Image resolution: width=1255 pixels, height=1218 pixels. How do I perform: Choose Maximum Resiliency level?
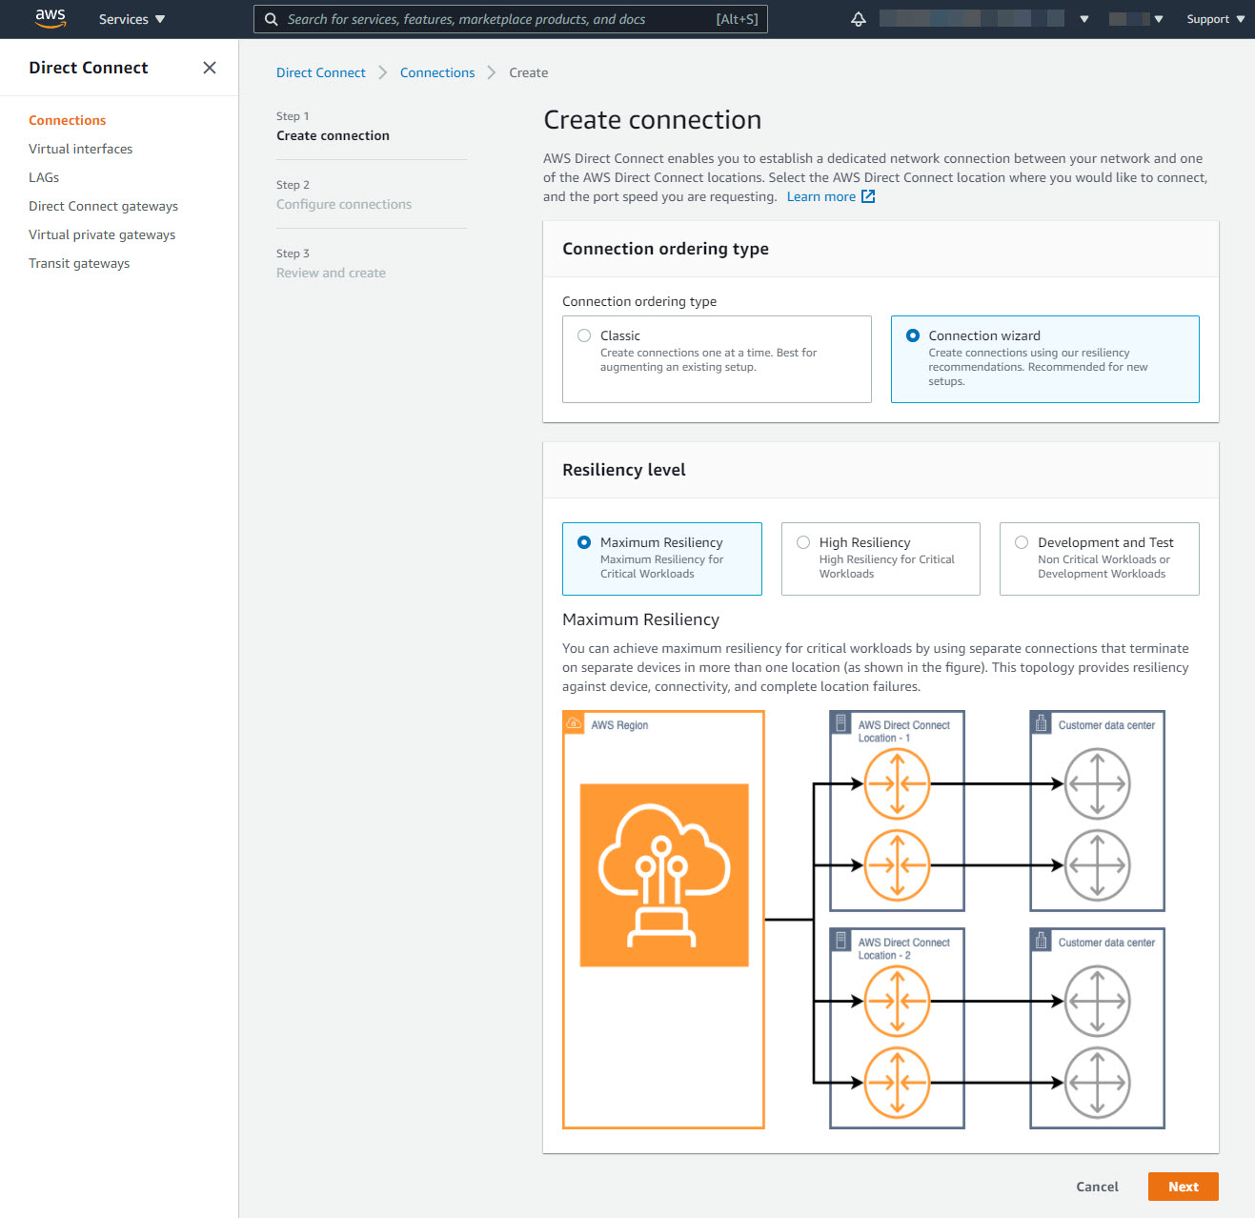(x=584, y=542)
